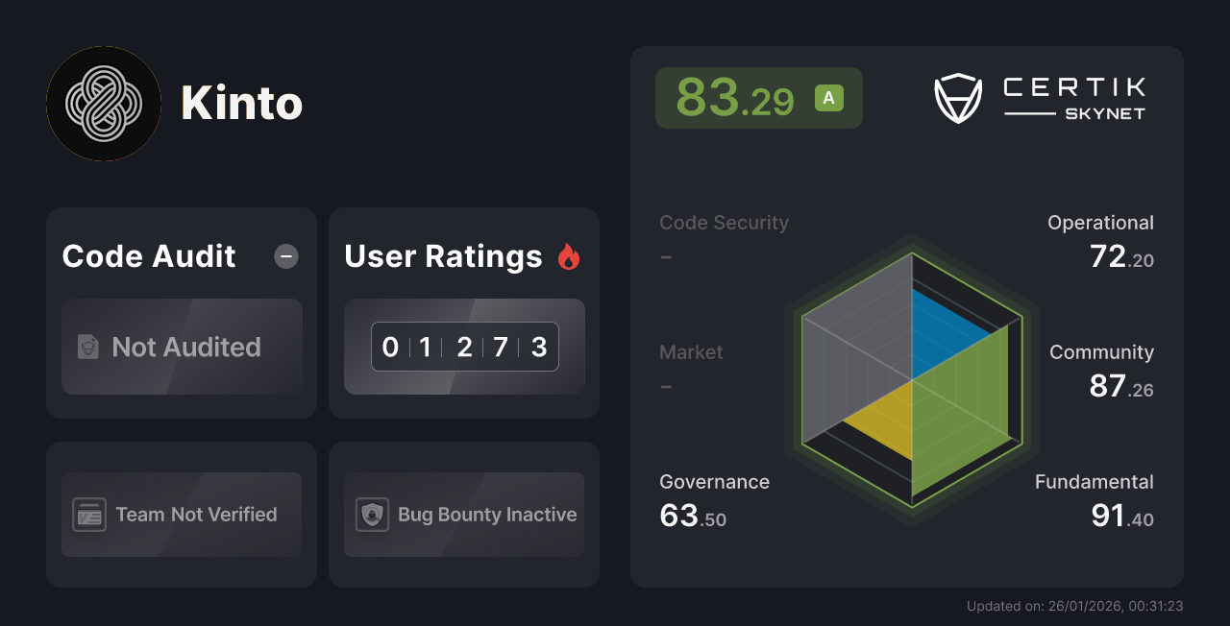Image resolution: width=1230 pixels, height=626 pixels.
Task: Toggle the Bug Bounty Inactive status
Action: 463,515
